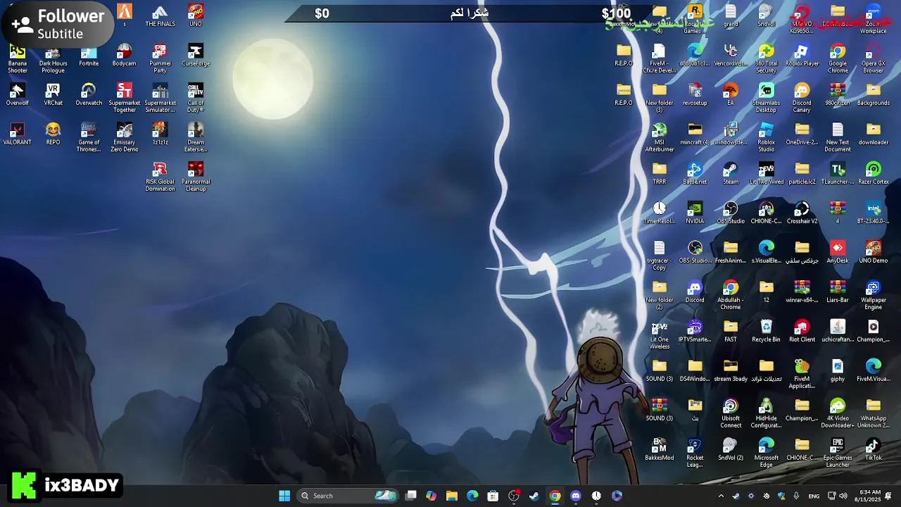Switch to Chrome on the taskbar
Viewport: 901px width, 507px height.
pyautogui.click(x=555, y=496)
